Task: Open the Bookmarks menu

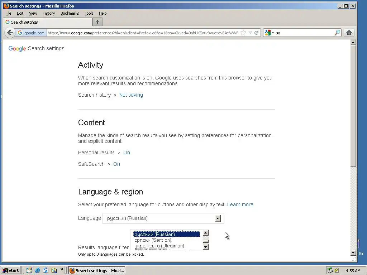Action: [70, 13]
